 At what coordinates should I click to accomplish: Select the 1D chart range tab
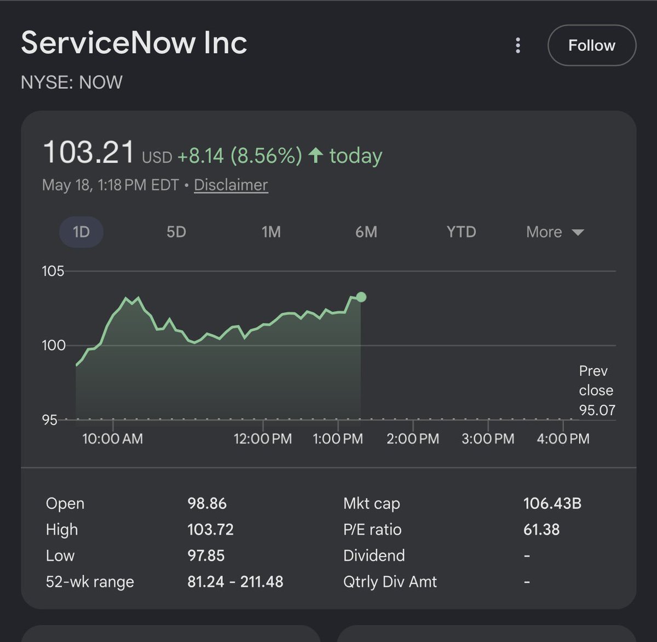(81, 232)
